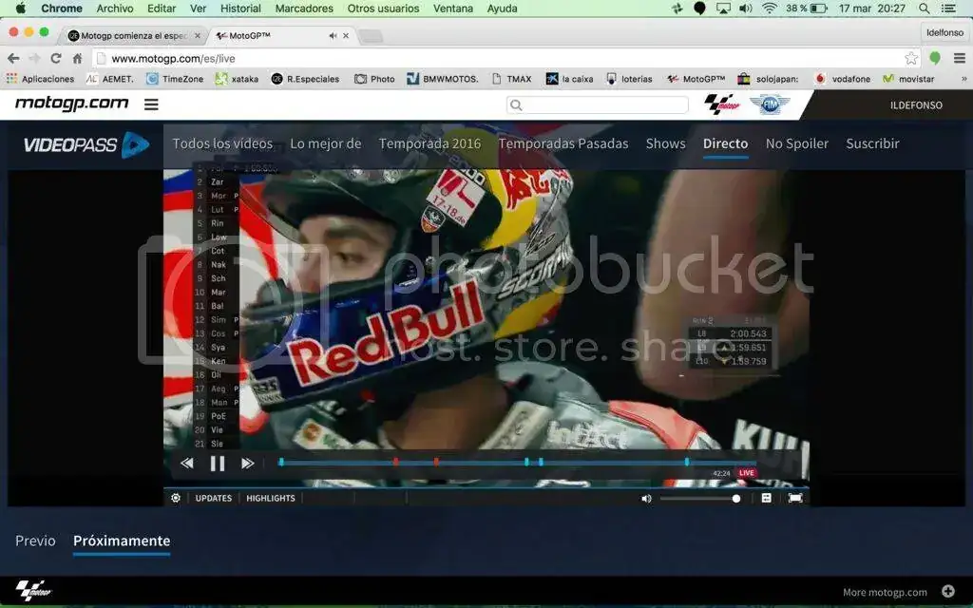
Task: Go back in Chrome
Action: click(13, 58)
